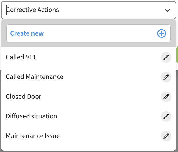Click the dark overlay beside the dropdown
This screenshot has height=152, width=178.
[x=177, y=109]
